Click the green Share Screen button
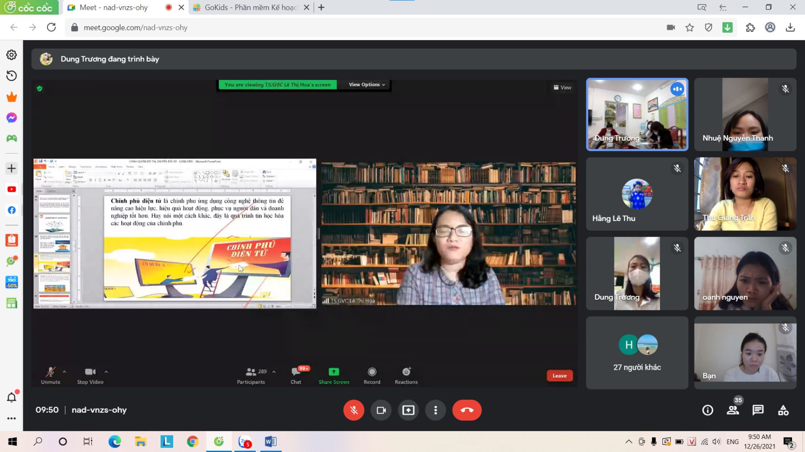 (334, 375)
